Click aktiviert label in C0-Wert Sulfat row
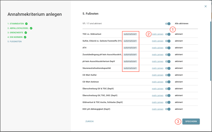Screen dimensions: 212x132 click(179, 75)
